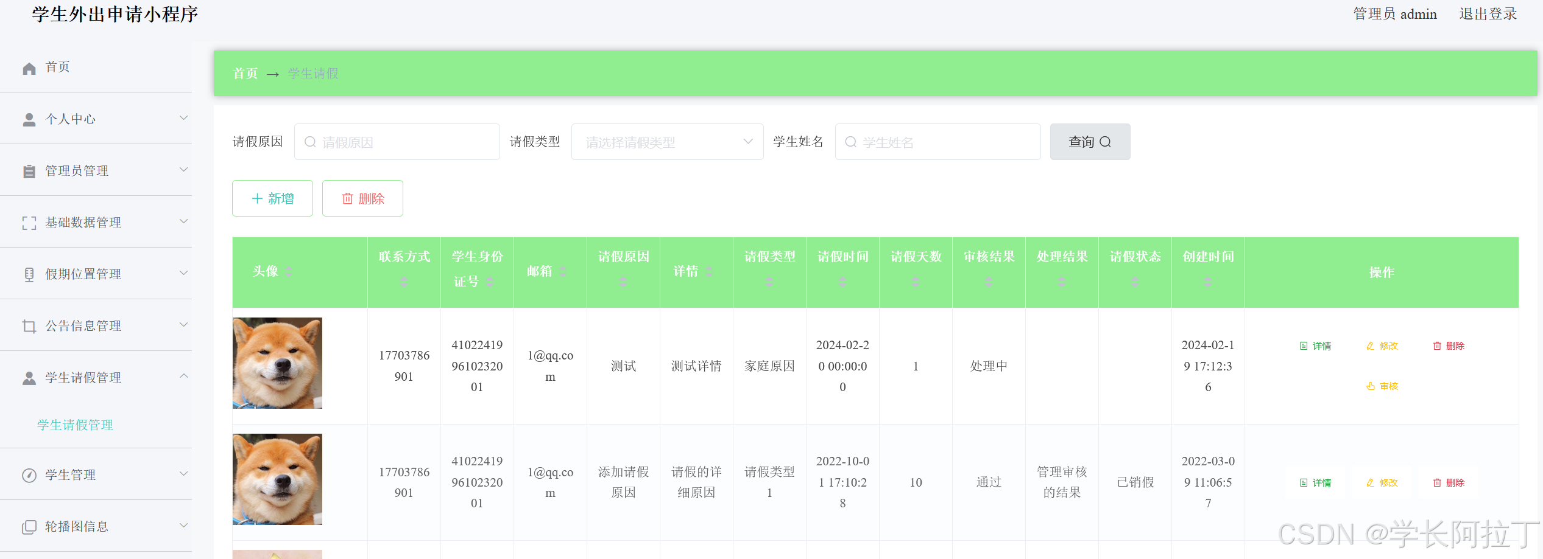1543x559 pixels.
Task: Click the avatar thumbnail in the 已销假 row
Action: pos(277,479)
